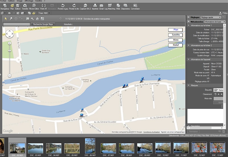The image size is (228, 157).
Task: Collapse Informations sur le fichier 1
Action: (189, 25)
